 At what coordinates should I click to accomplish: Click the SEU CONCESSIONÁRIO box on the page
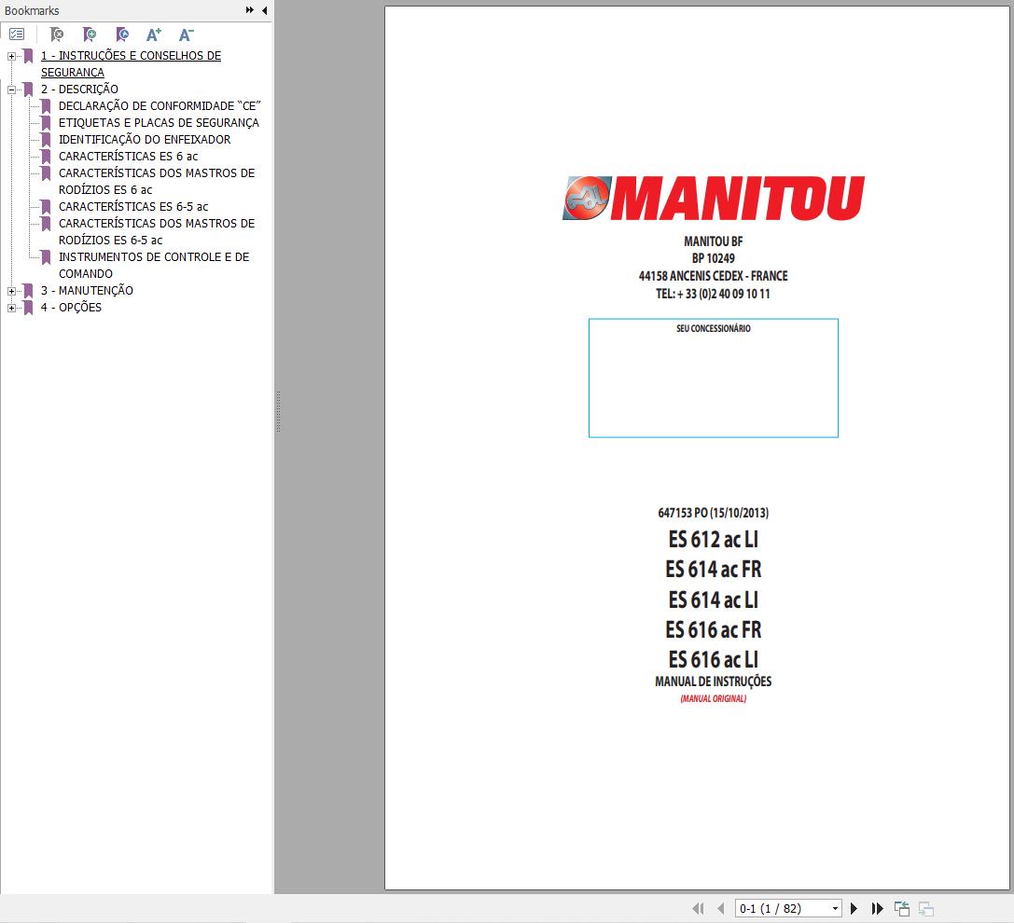pyautogui.click(x=714, y=379)
